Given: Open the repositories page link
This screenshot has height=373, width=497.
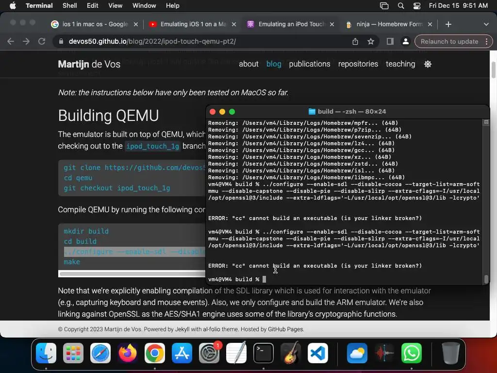Looking at the screenshot, I should tap(358, 64).
